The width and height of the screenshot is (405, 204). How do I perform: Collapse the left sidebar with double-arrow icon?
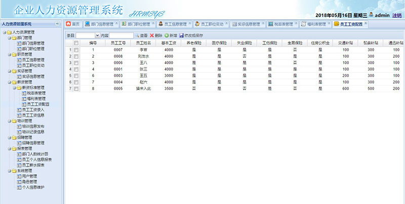coord(57,24)
